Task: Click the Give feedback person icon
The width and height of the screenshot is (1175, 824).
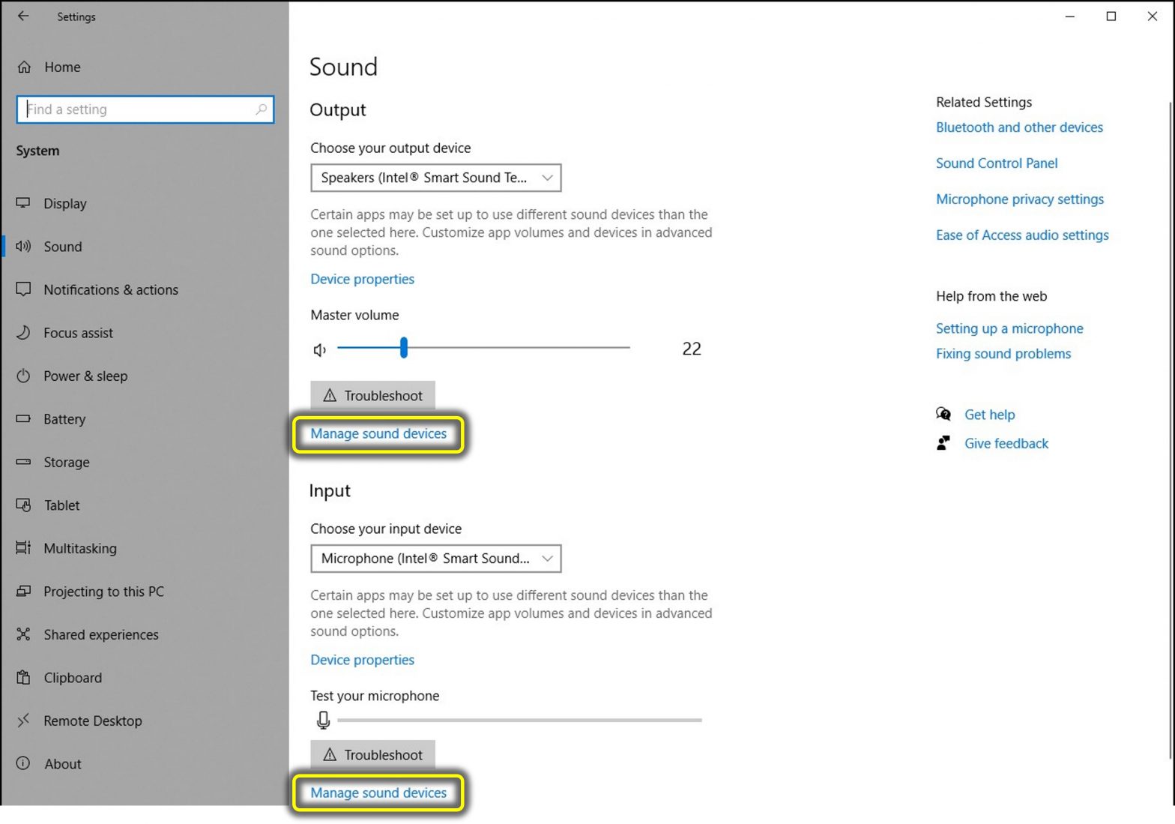Action: 943,443
